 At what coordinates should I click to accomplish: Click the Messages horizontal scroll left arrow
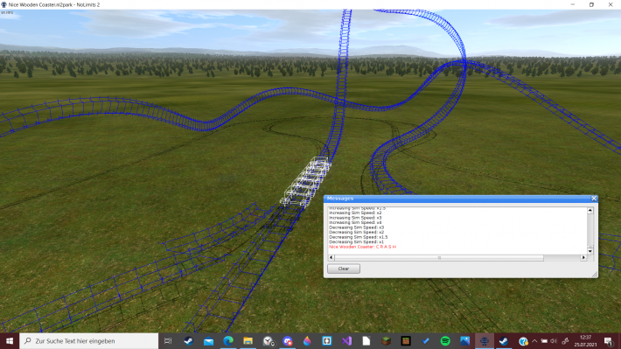click(331, 257)
